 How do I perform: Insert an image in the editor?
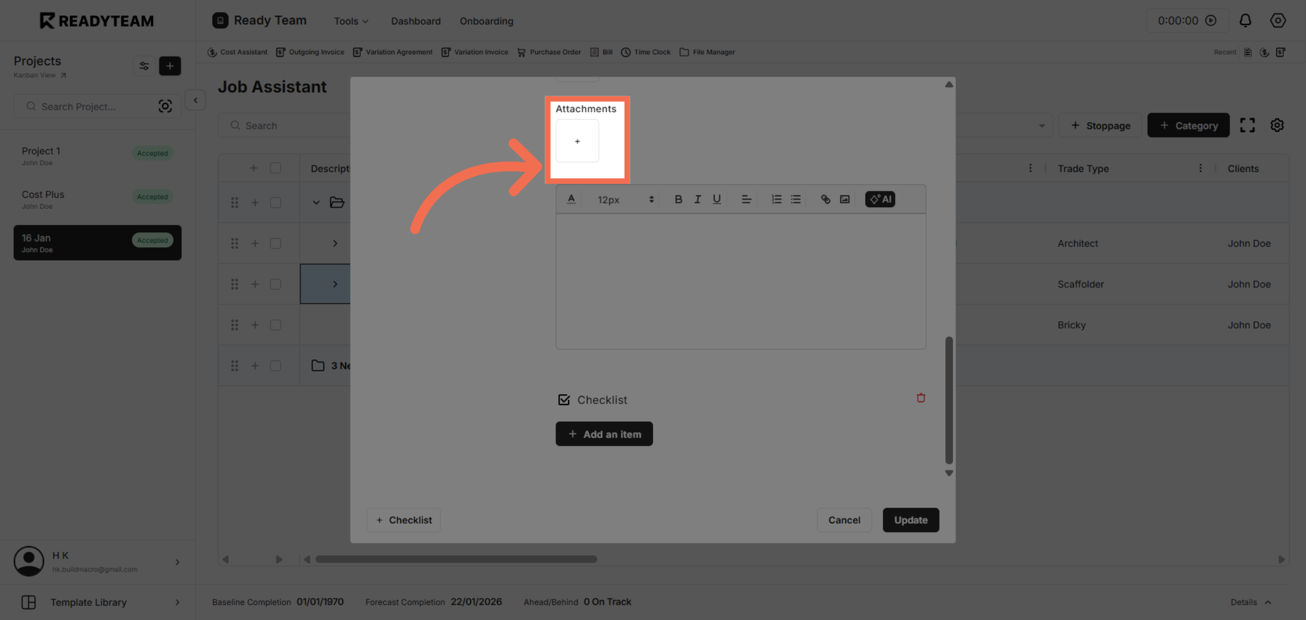click(x=845, y=199)
